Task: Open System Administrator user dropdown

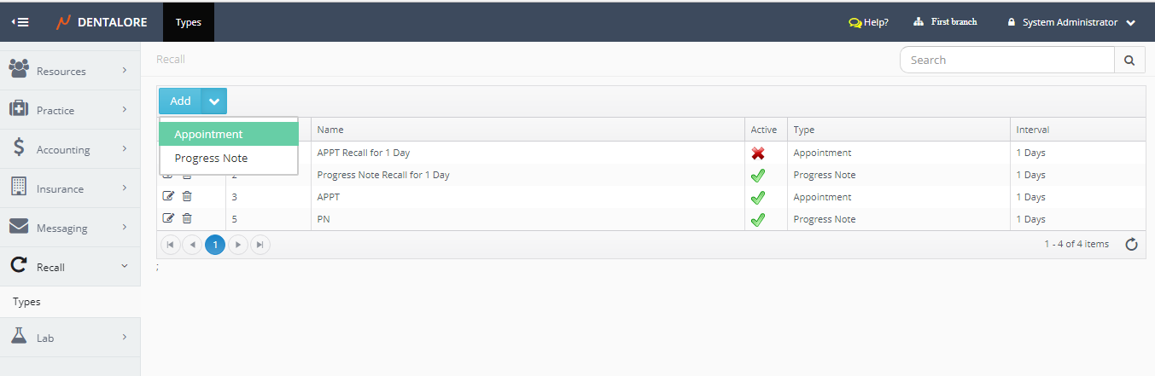Action: tap(1070, 22)
